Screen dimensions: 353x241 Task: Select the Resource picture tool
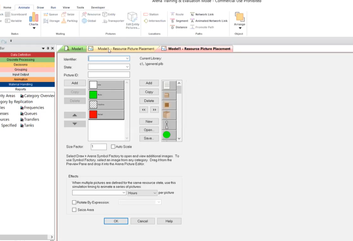[91, 14]
